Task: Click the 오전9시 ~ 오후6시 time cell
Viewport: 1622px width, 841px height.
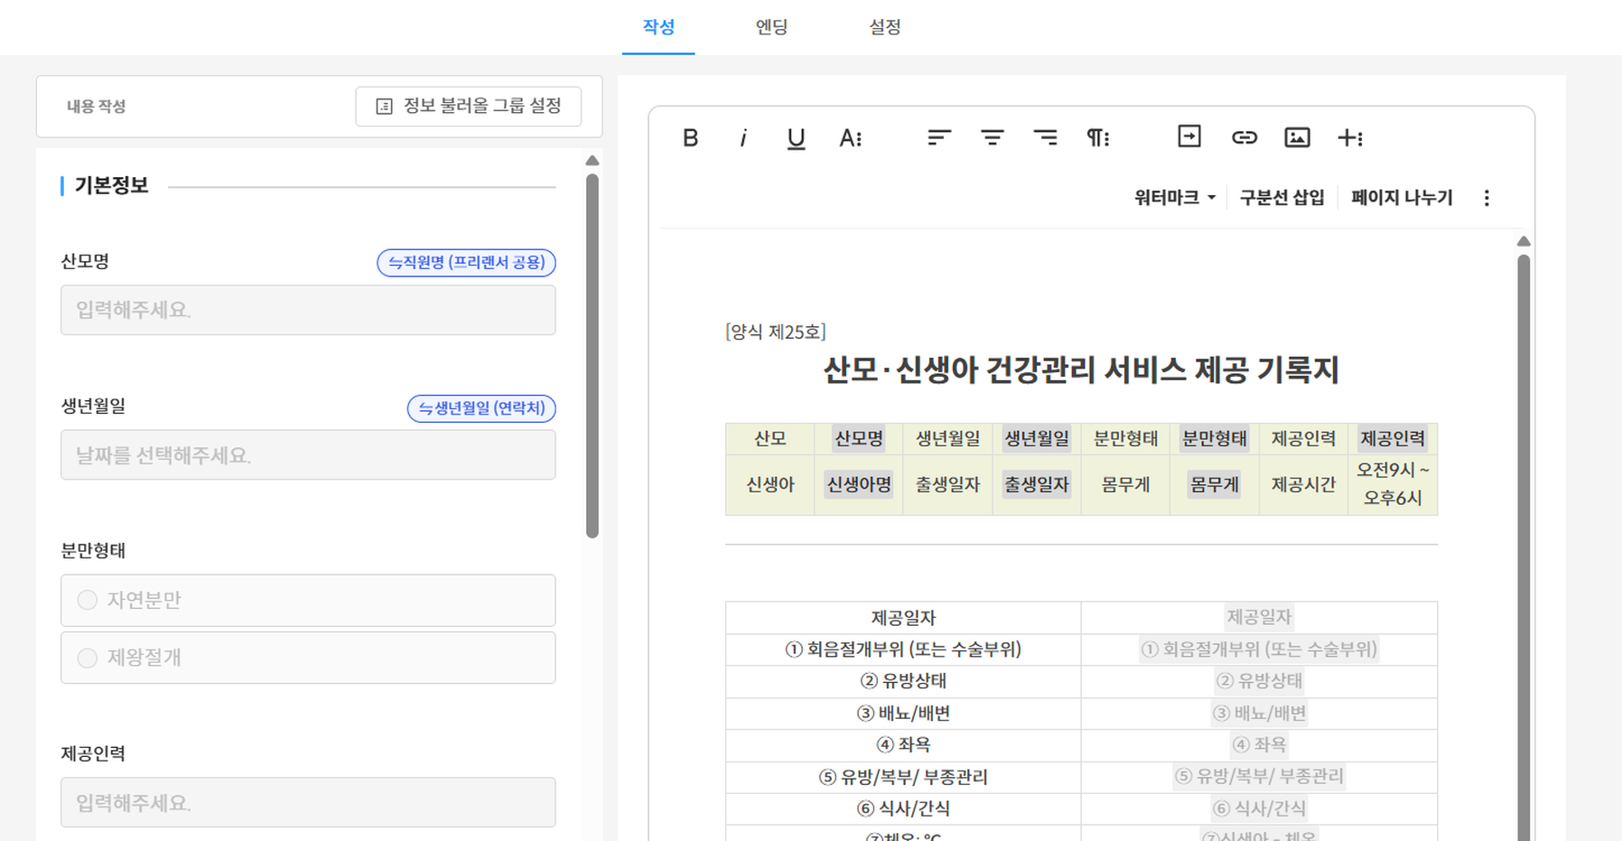Action: 1393,484
